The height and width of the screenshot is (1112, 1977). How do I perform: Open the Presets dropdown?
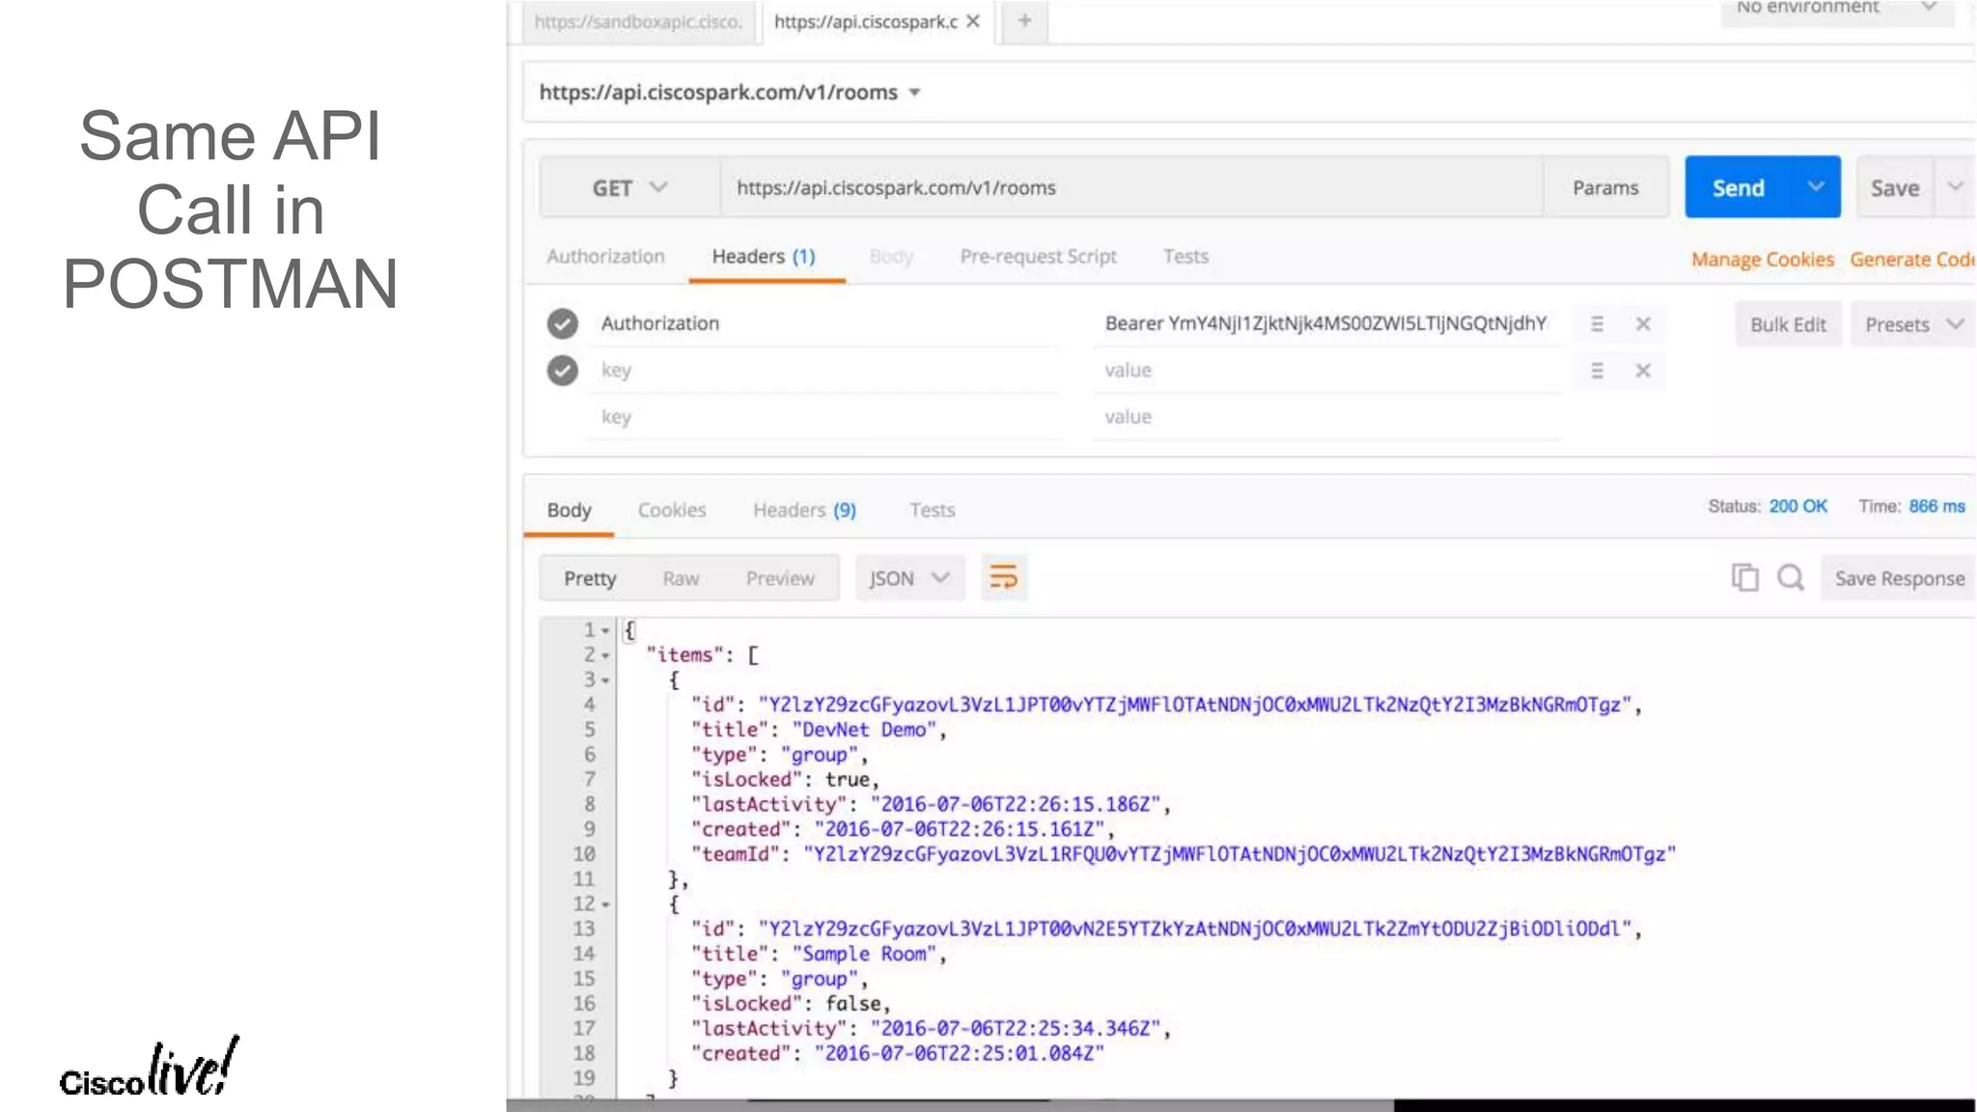pyautogui.click(x=1913, y=324)
